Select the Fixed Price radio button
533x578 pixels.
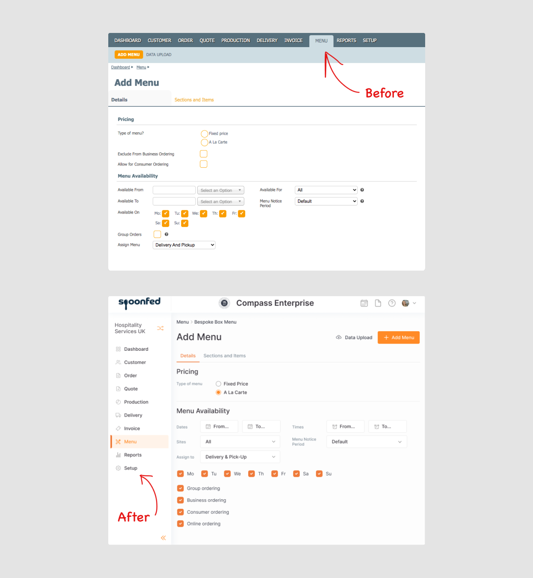coord(218,384)
